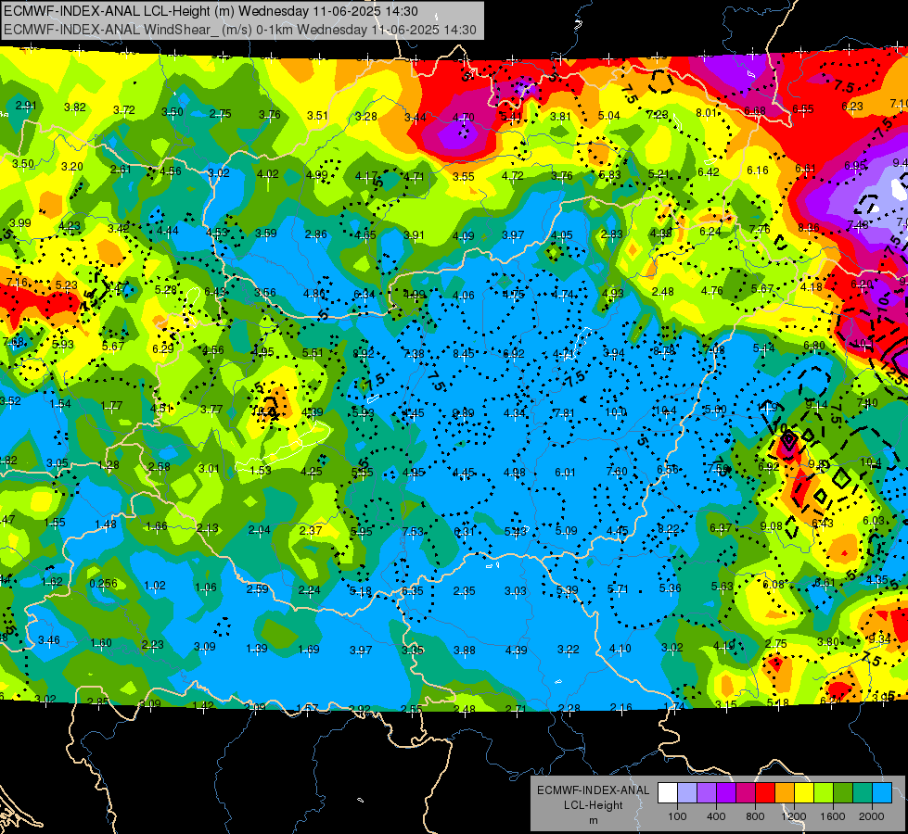Click the grid value 1.02
This screenshot has width=908, height=834.
[155, 585]
